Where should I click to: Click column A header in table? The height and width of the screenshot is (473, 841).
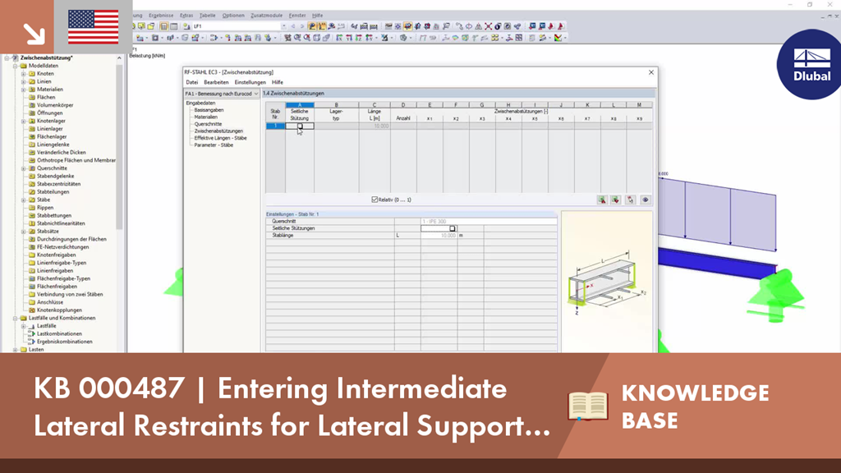(299, 105)
